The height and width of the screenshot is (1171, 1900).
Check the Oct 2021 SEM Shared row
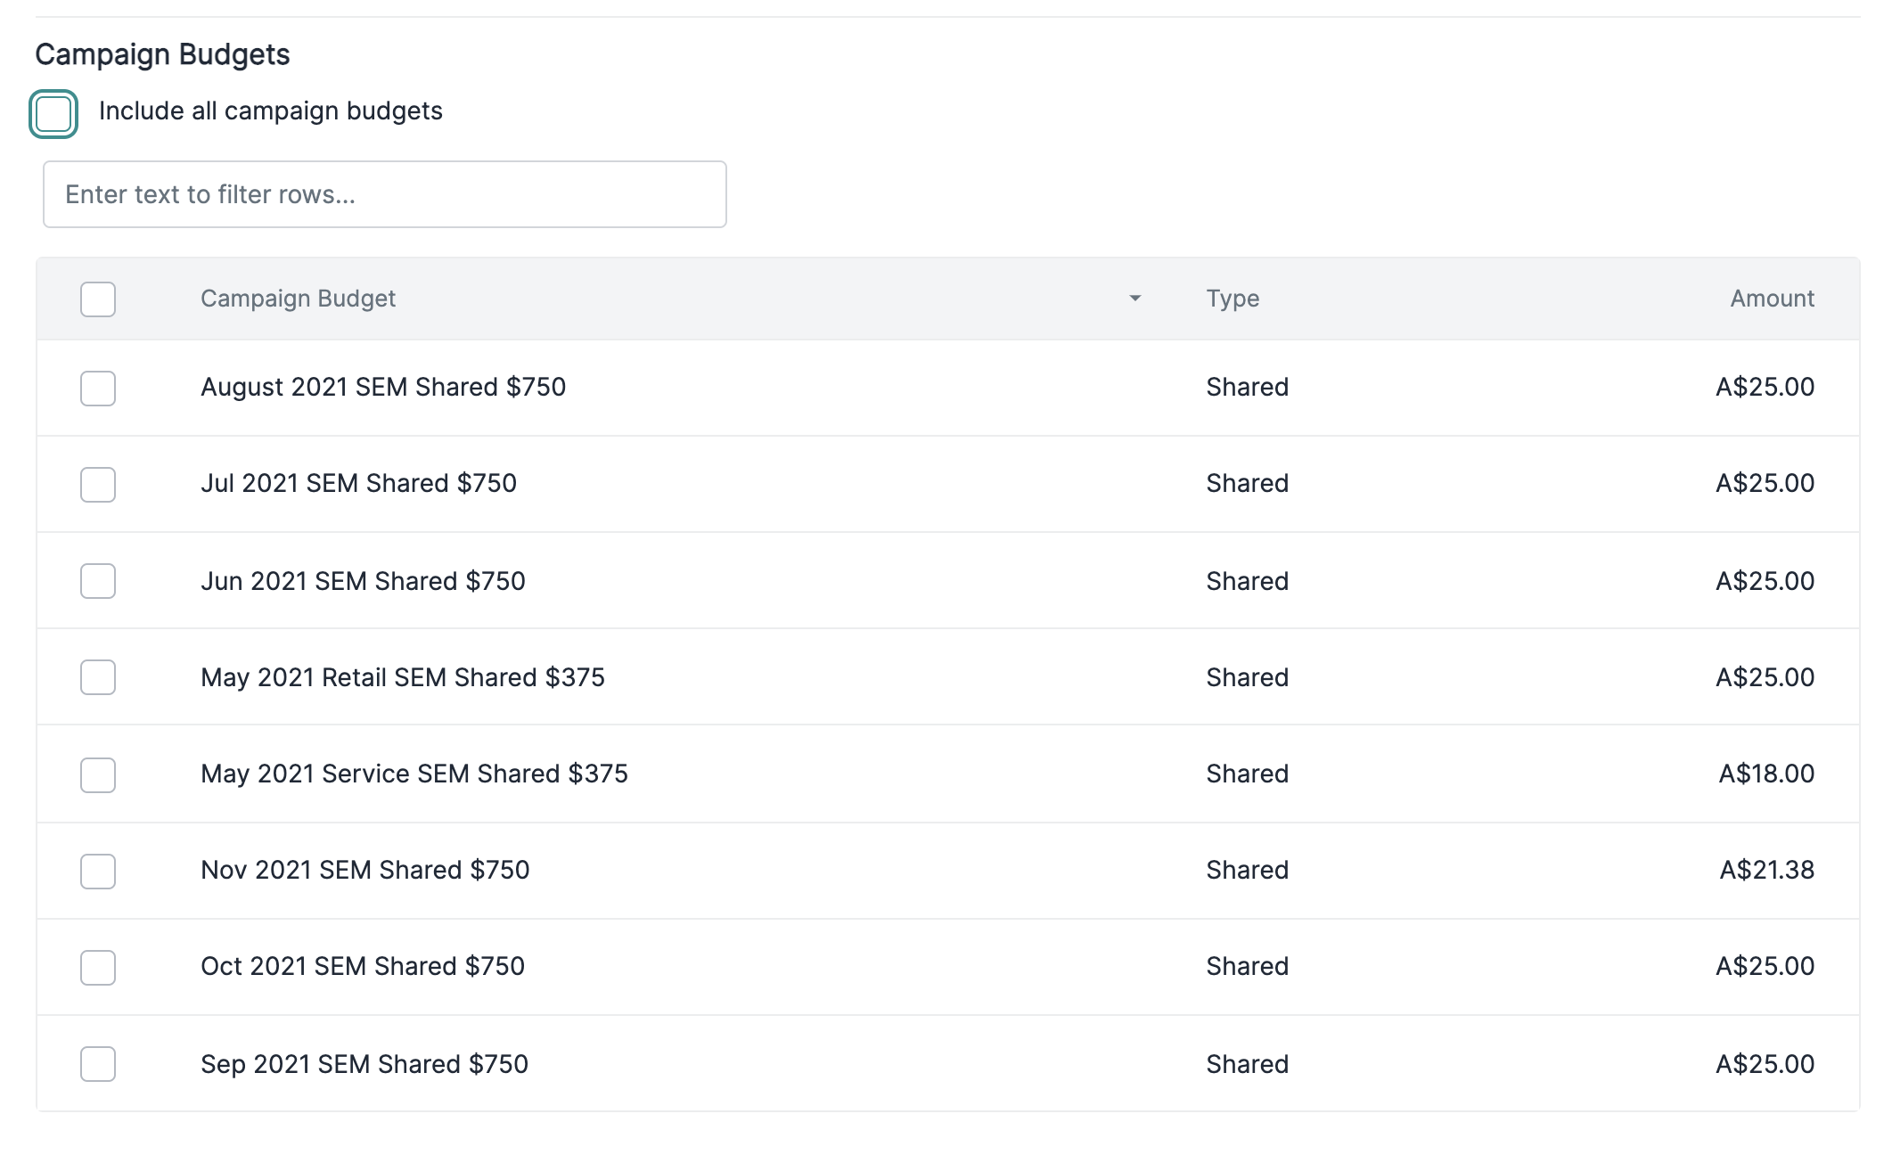[98, 968]
